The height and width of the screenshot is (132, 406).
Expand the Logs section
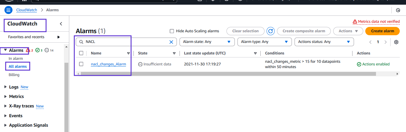(x=5, y=87)
